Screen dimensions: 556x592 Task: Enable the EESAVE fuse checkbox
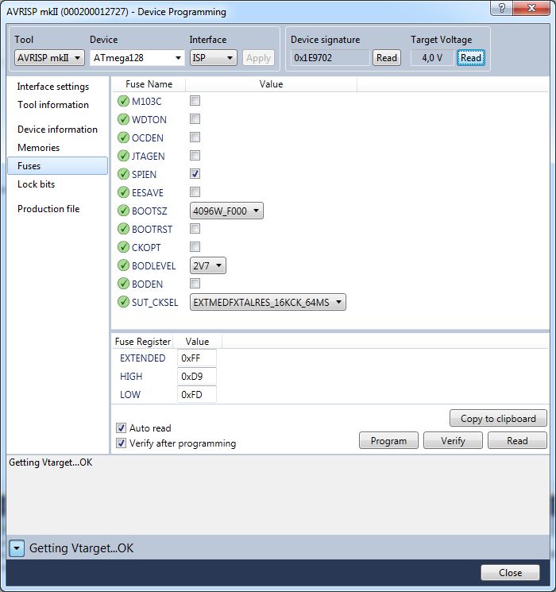195,192
